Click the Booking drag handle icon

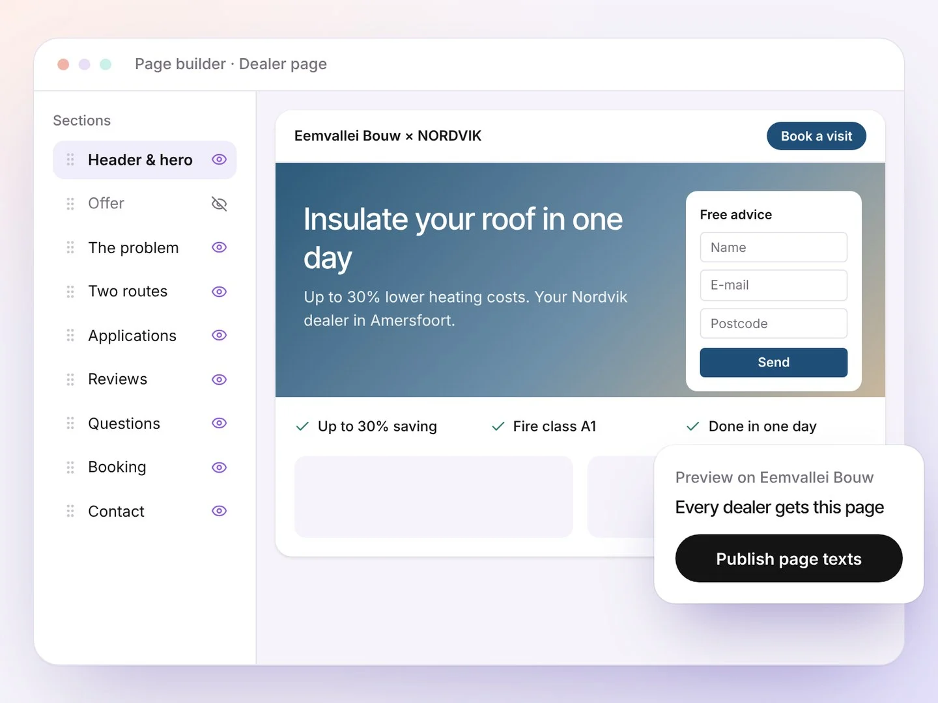pos(70,467)
